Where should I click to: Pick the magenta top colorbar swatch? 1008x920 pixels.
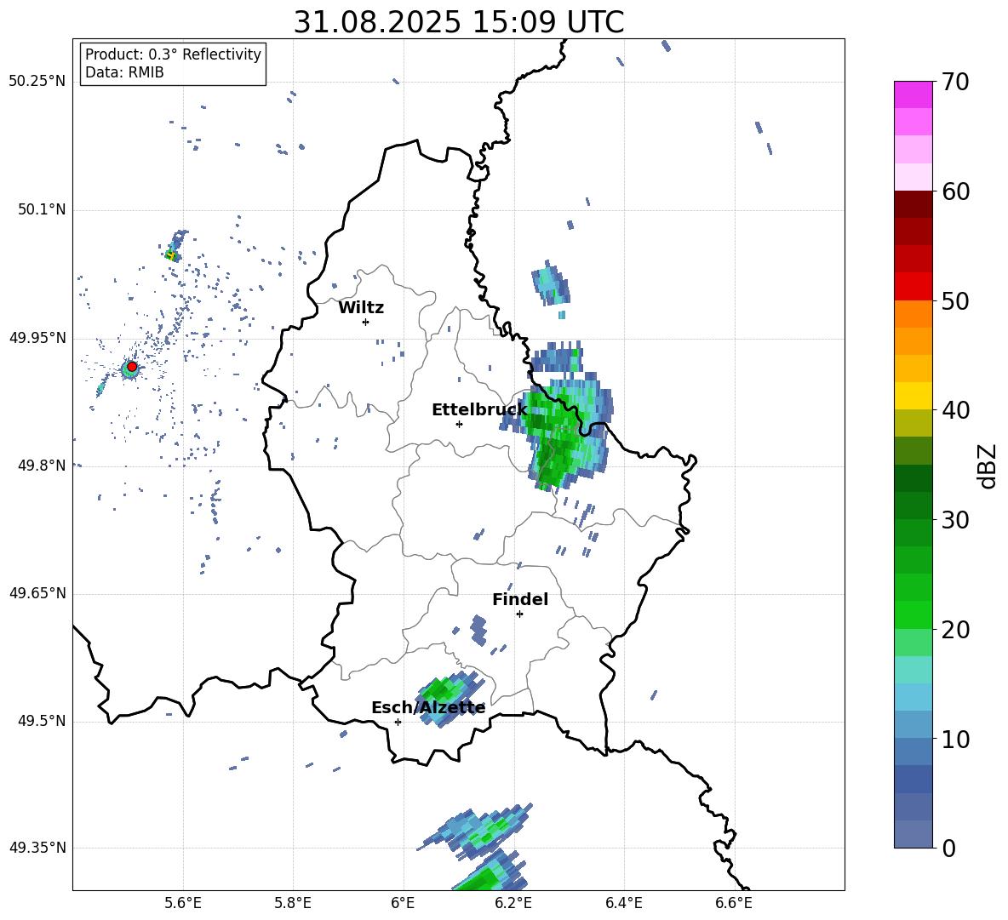[913, 94]
